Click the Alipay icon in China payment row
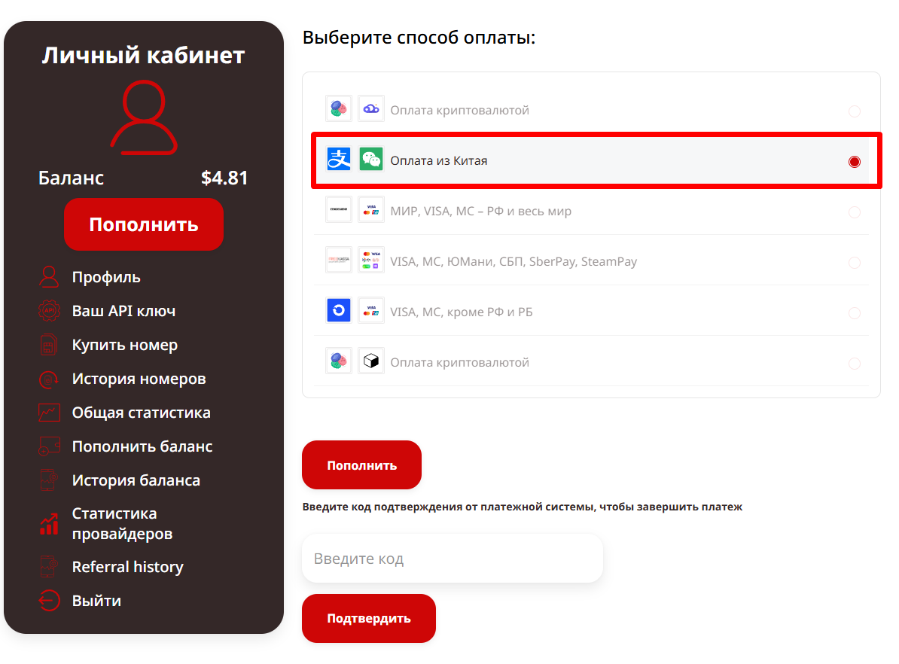This screenshot has width=899, height=664. (339, 160)
